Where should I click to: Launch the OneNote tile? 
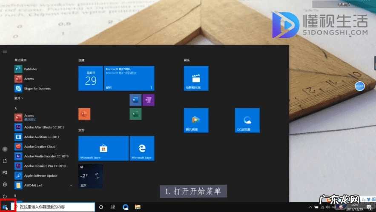coord(149,100)
